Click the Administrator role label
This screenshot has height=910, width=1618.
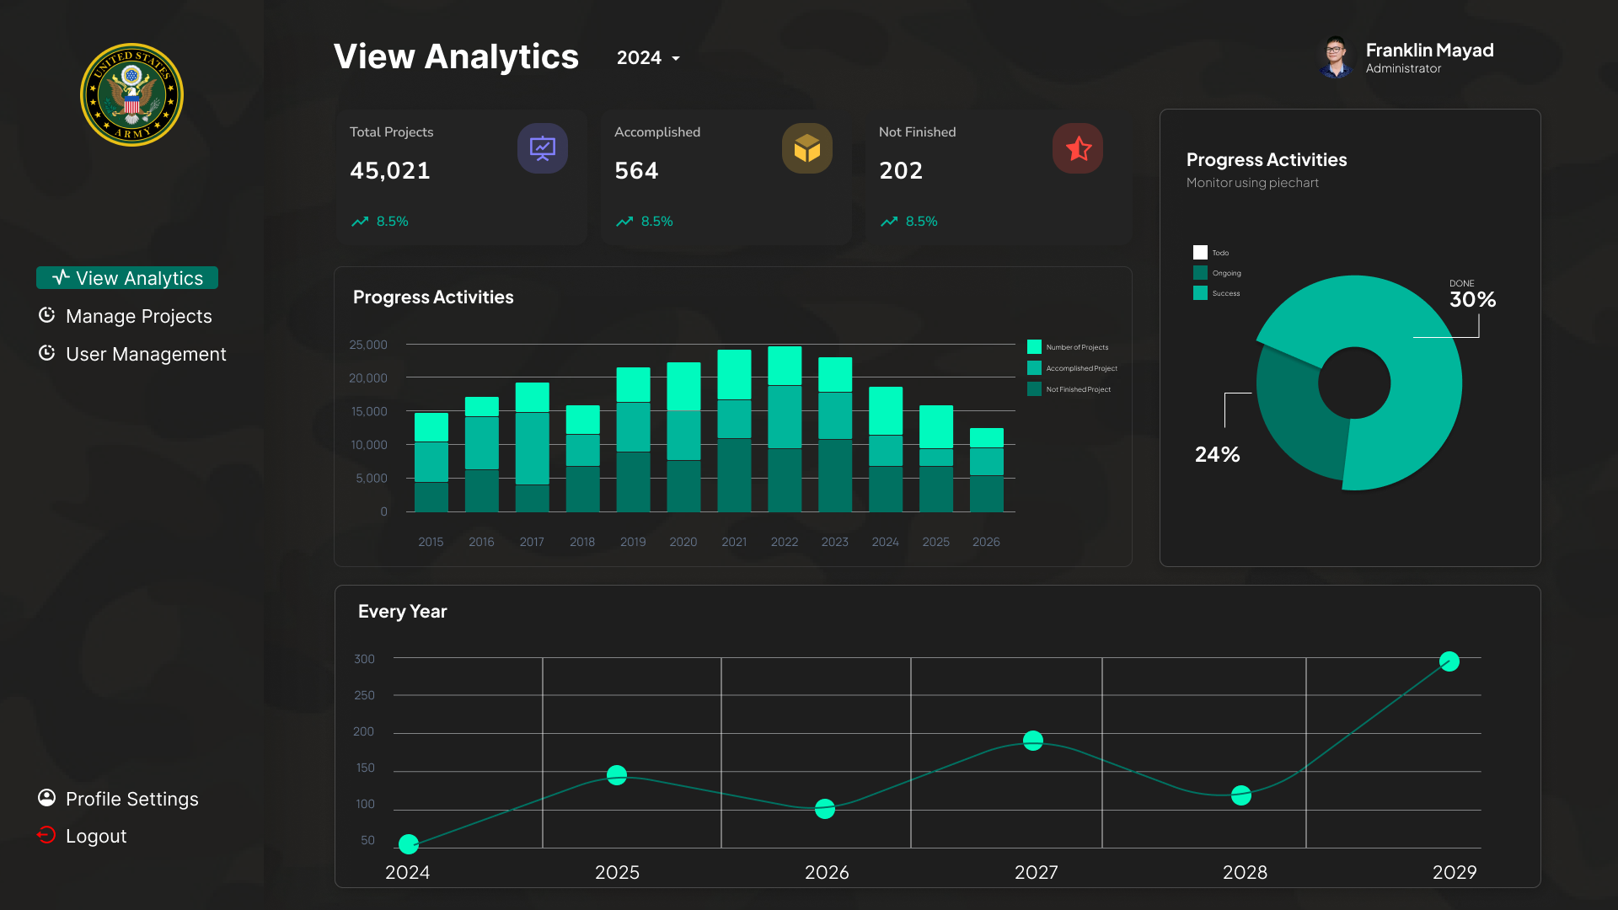pyautogui.click(x=1403, y=69)
